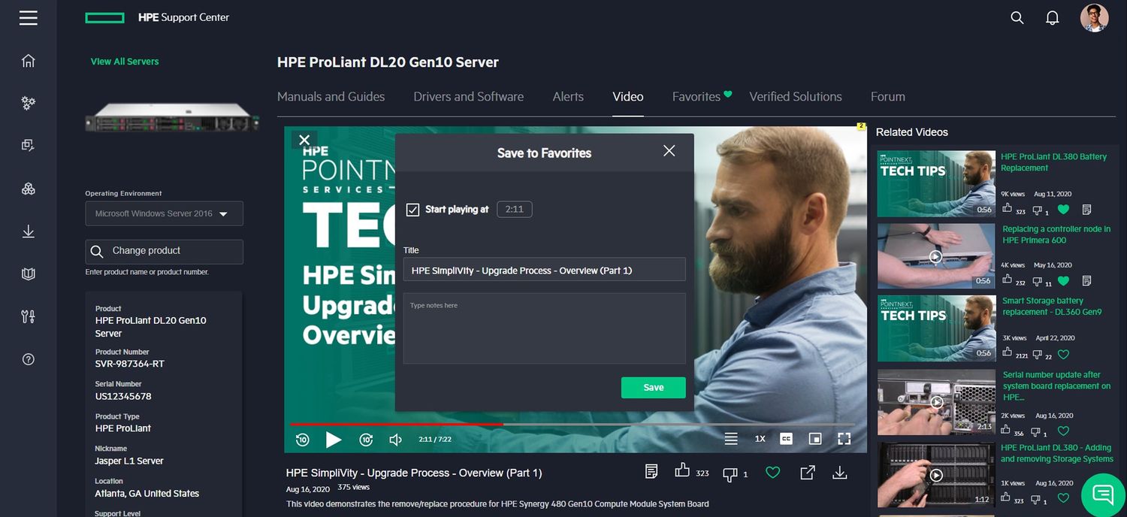Click the volume speaker control
The height and width of the screenshot is (517, 1127).
[x=395, y=440]
